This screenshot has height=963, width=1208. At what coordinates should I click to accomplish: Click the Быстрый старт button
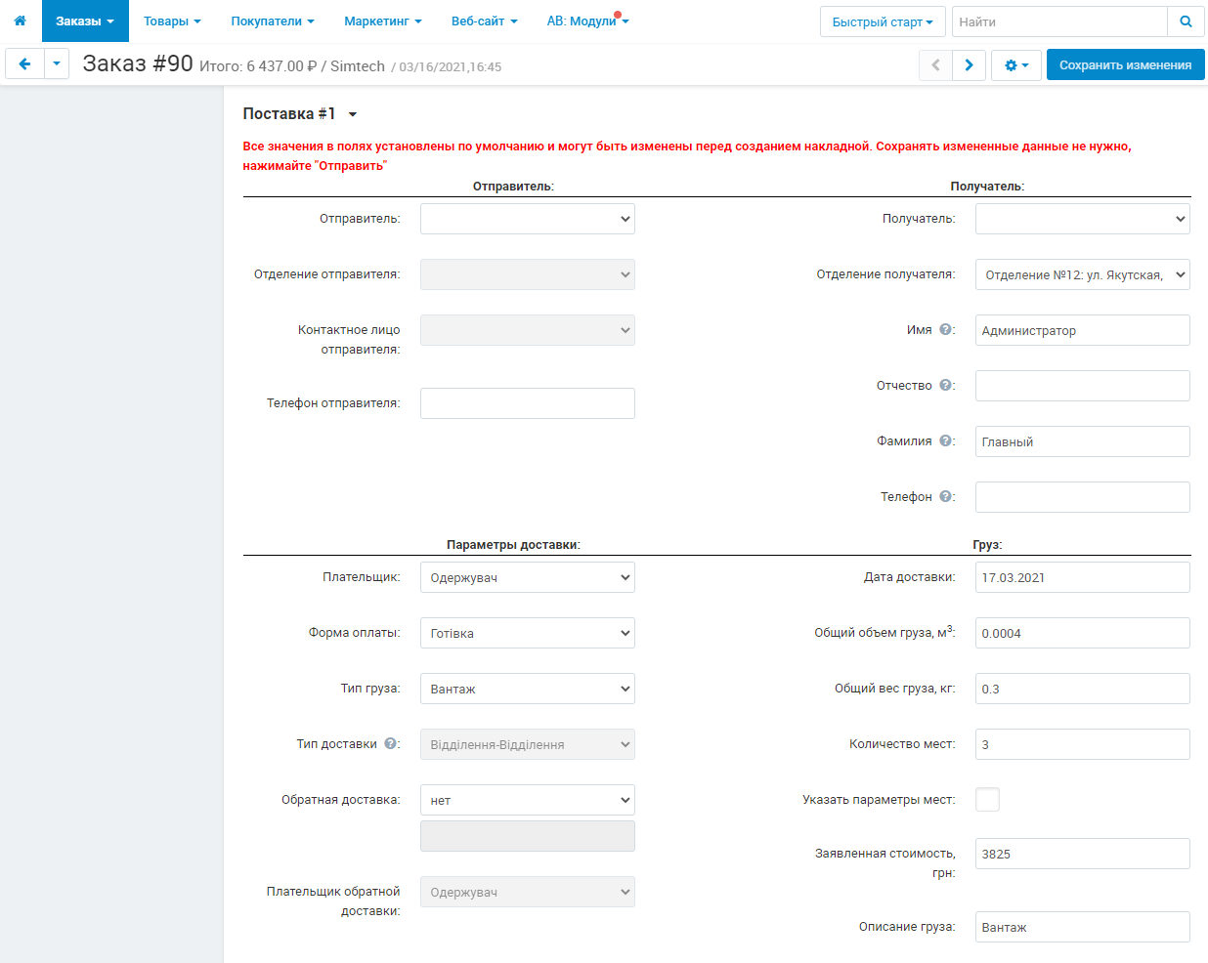pos(882,21)
